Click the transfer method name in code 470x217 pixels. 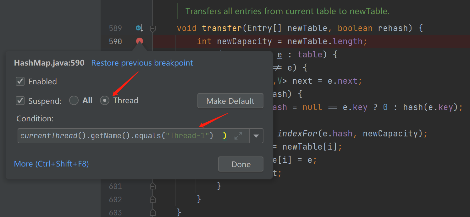222,28
